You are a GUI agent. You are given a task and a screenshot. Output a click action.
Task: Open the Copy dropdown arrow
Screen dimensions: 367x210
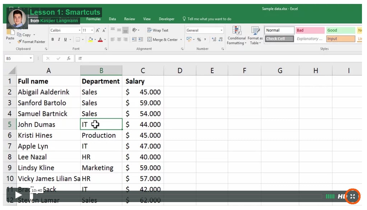click(34, 34)
